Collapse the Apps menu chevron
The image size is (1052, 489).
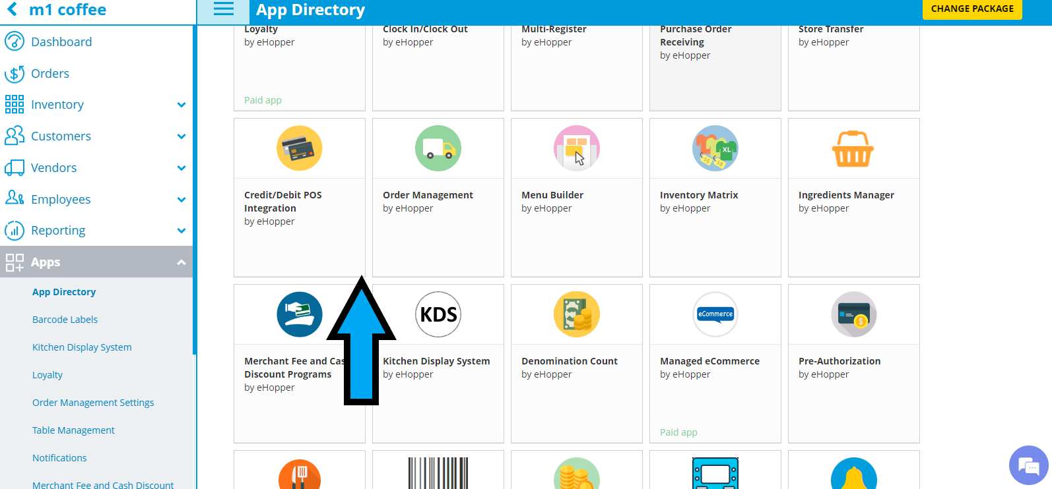point(181,262)
